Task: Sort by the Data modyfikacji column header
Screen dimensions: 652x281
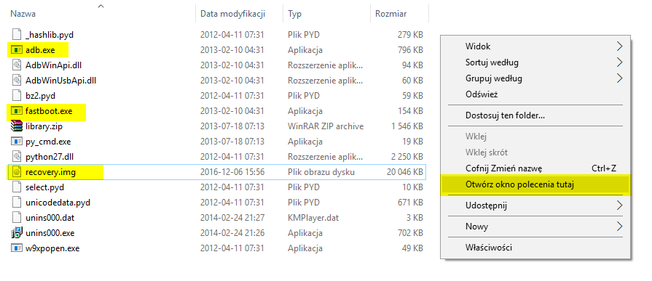Action: click(233, 14)
